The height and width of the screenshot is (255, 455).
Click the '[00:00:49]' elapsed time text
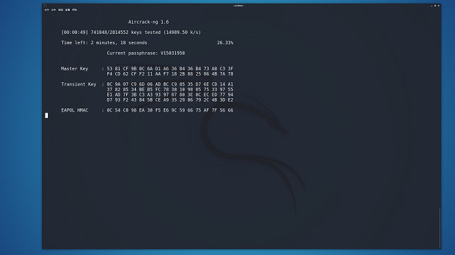[x=75, y=33]
